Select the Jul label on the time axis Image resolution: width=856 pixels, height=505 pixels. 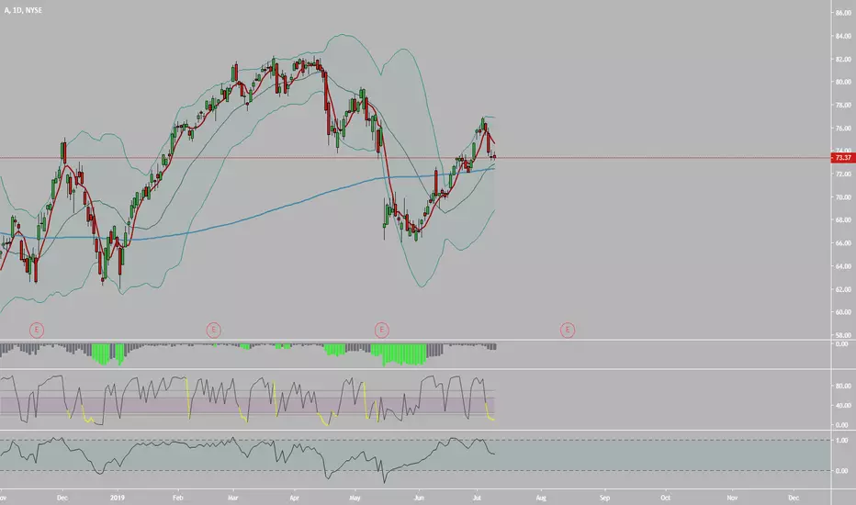[477, 498]
